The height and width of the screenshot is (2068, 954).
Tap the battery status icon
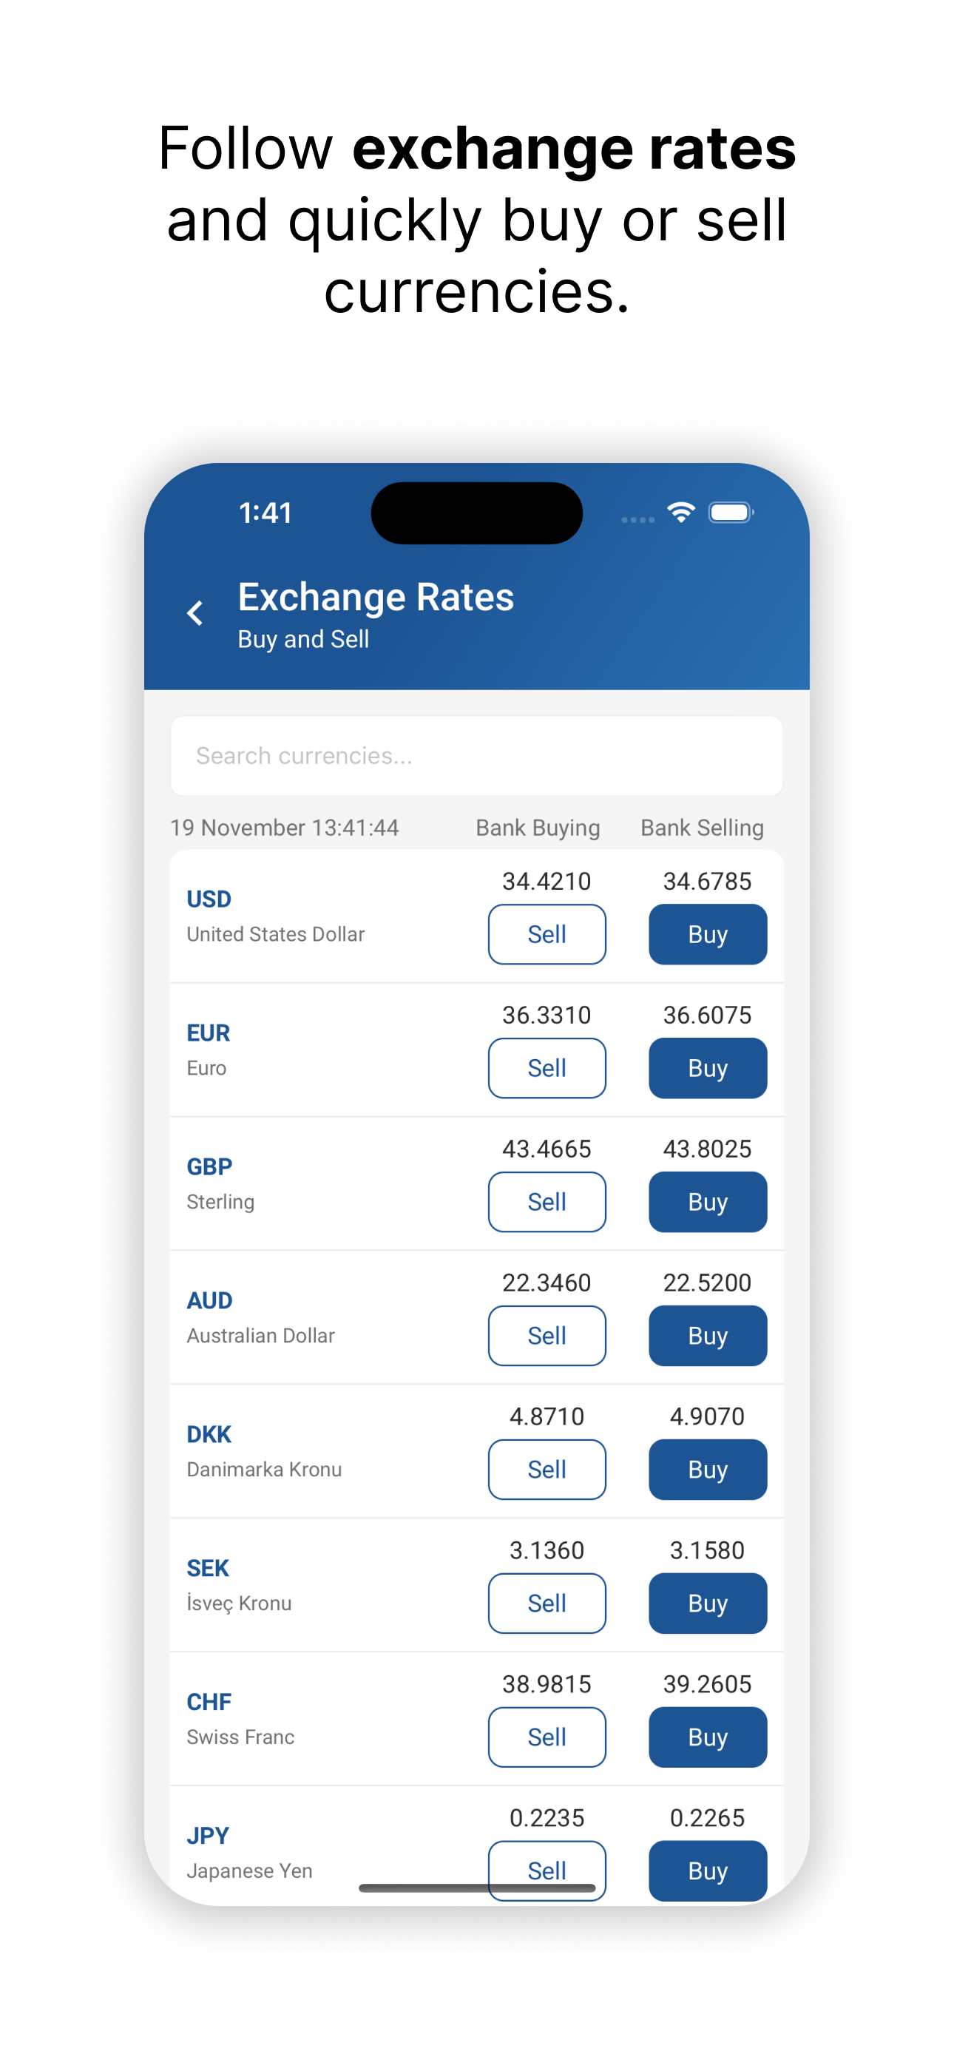731,512
